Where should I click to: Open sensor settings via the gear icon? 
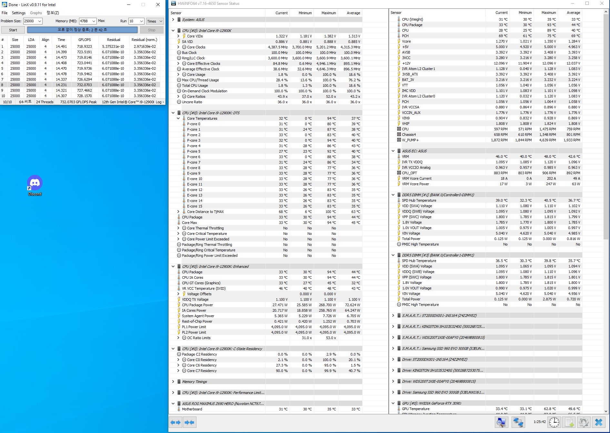pyautogui.click(x=584, y=422)
